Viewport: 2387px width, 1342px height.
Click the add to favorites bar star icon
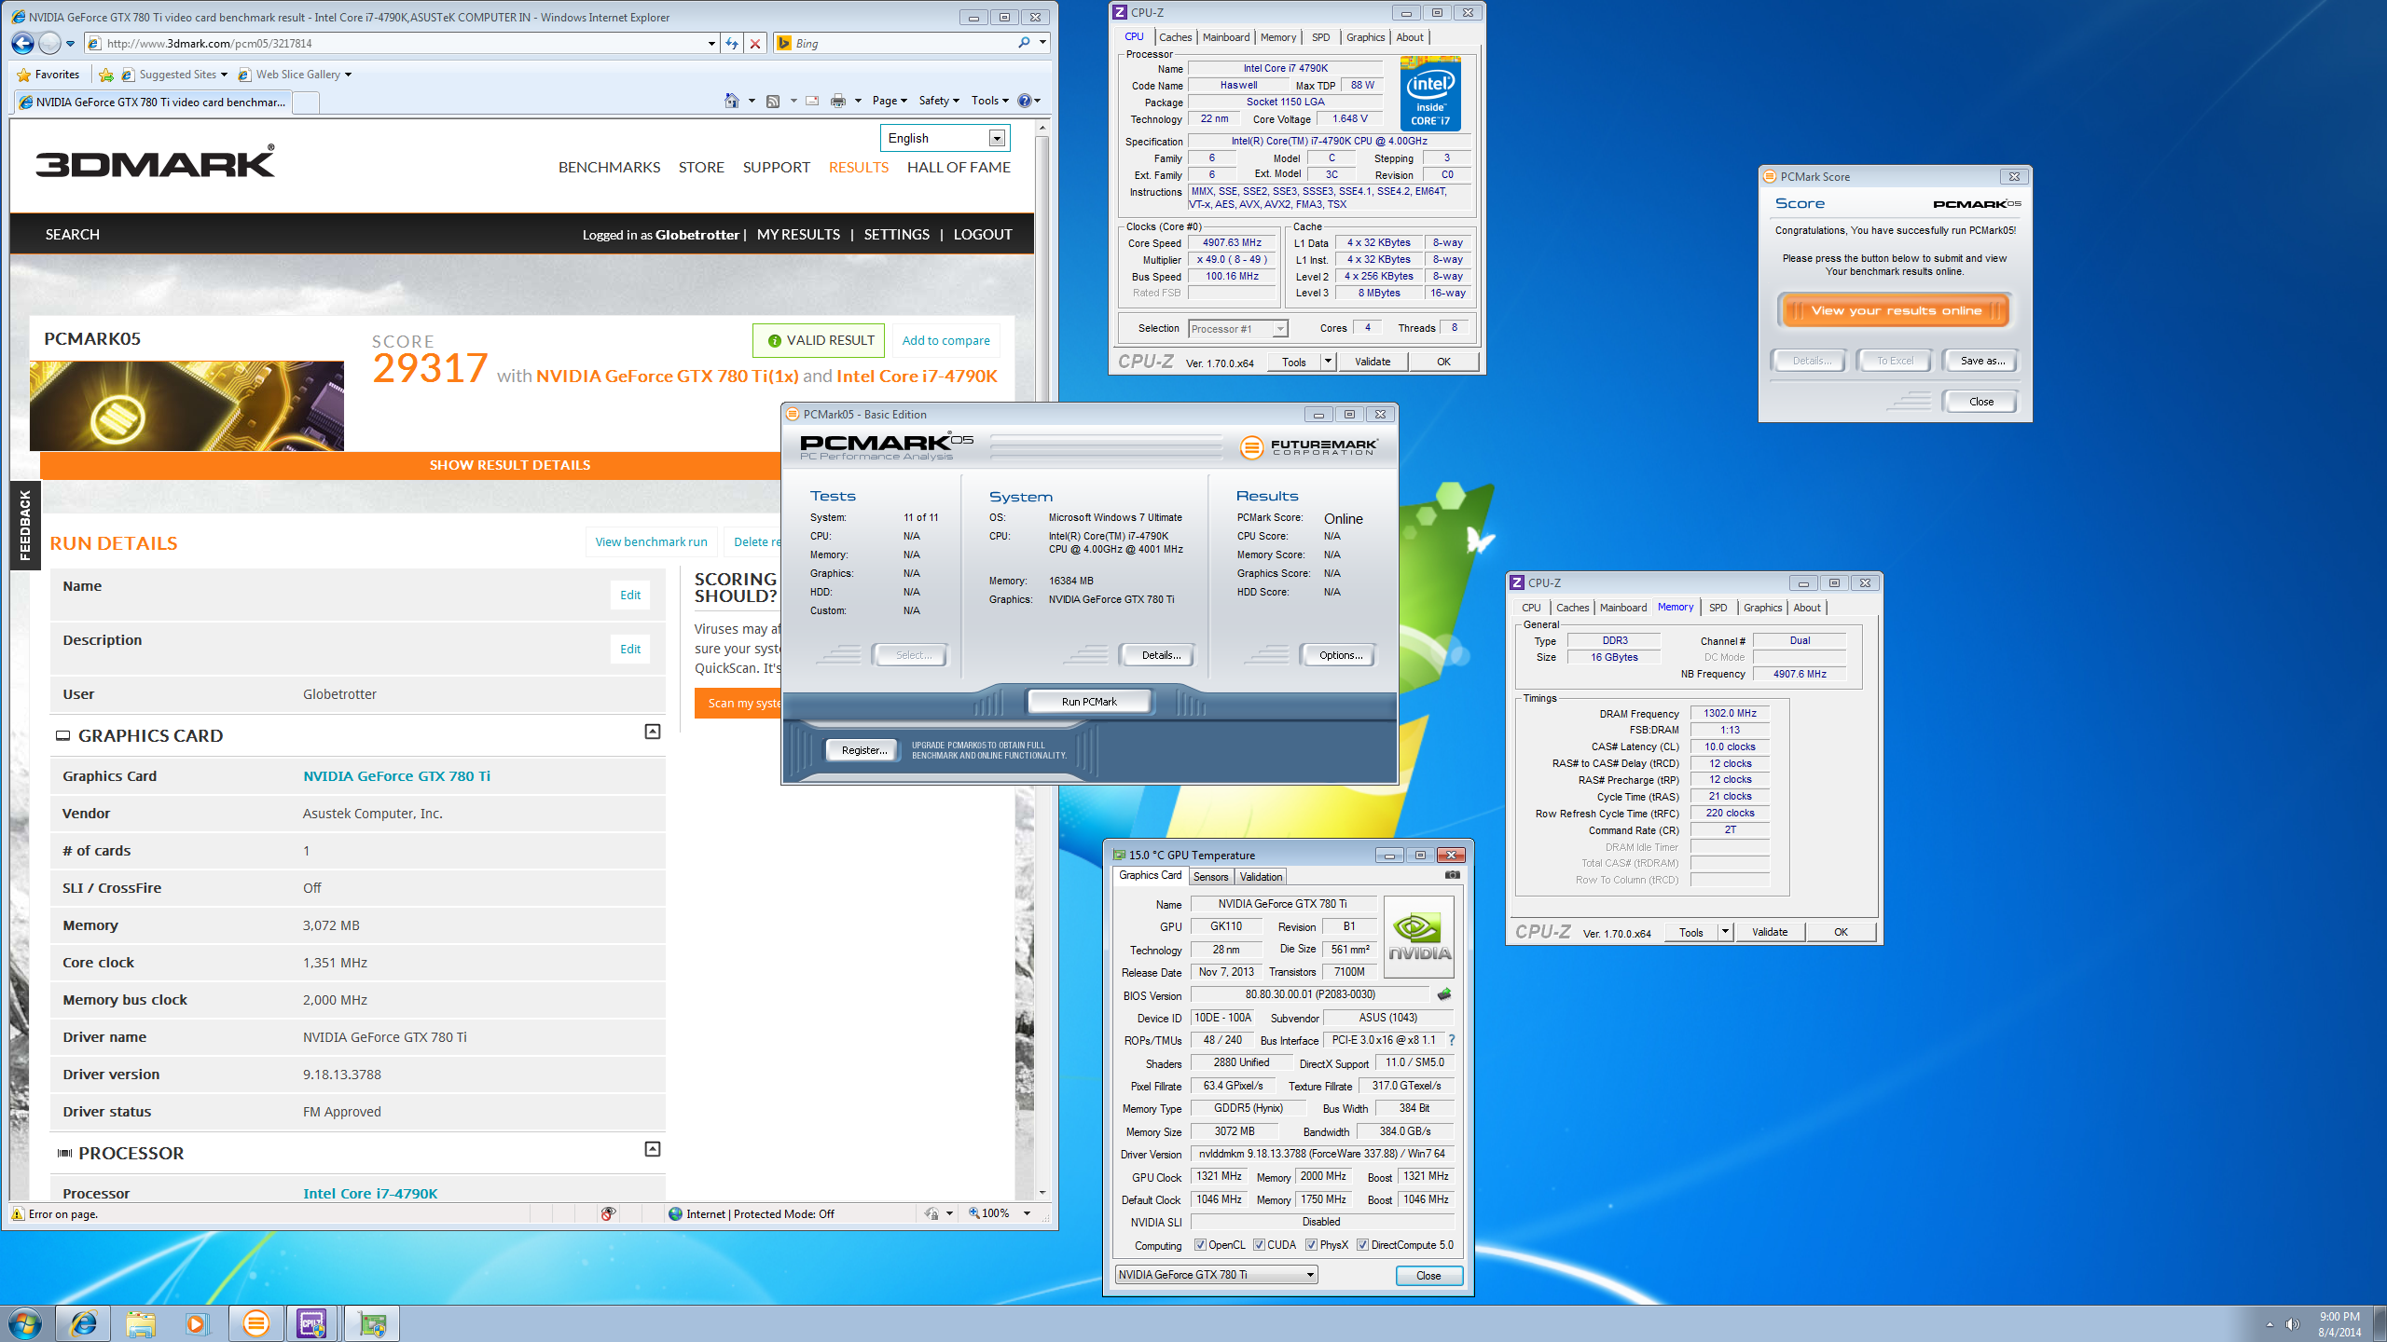(106, 75)
